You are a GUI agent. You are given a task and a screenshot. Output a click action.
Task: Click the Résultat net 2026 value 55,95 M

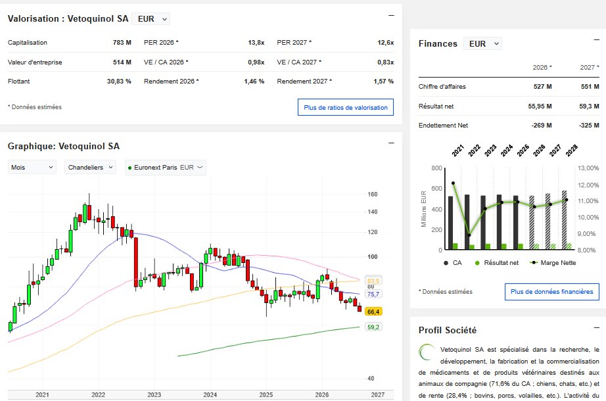540,106
